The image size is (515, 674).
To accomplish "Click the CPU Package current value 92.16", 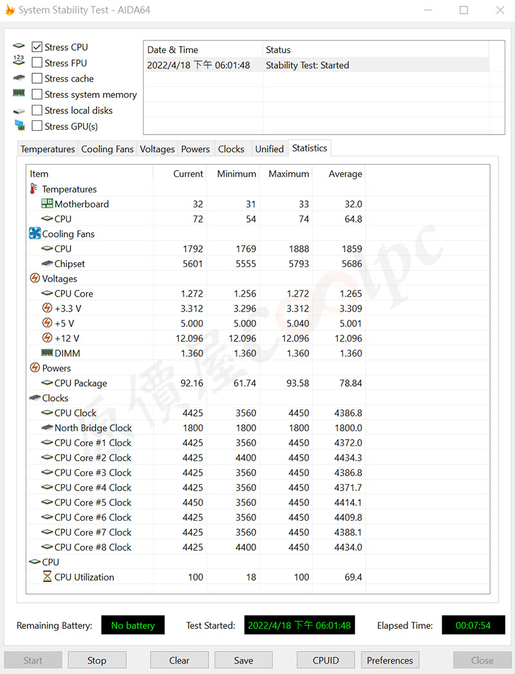I will coord(192,383).
